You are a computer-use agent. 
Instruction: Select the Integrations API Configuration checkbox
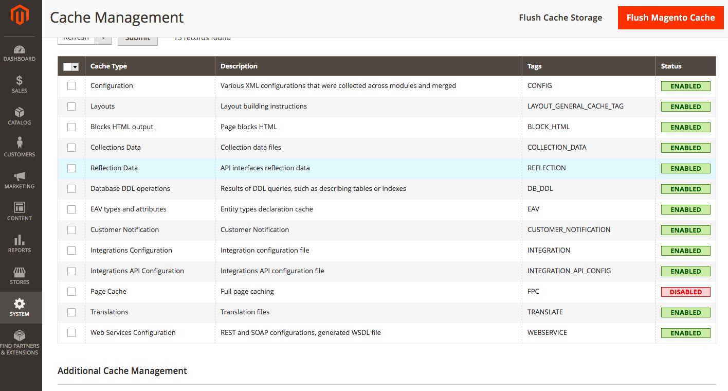(x=71, y=271)
